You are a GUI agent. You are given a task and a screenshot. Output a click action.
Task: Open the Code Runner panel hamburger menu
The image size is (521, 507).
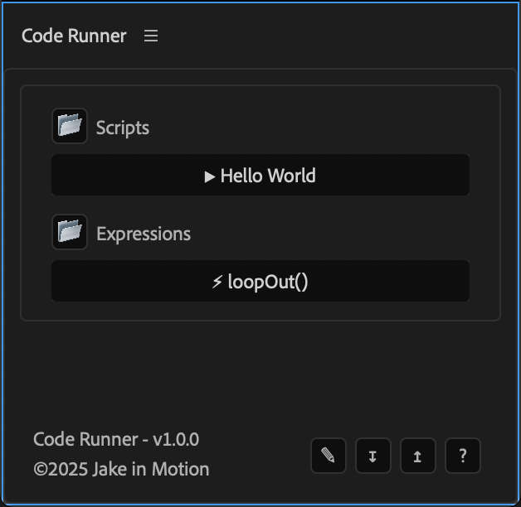151,36
